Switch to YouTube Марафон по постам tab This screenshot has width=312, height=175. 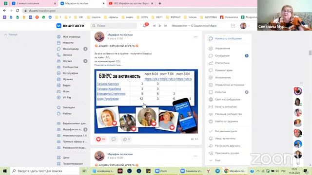pyautogui.click(x=131, y=3)
